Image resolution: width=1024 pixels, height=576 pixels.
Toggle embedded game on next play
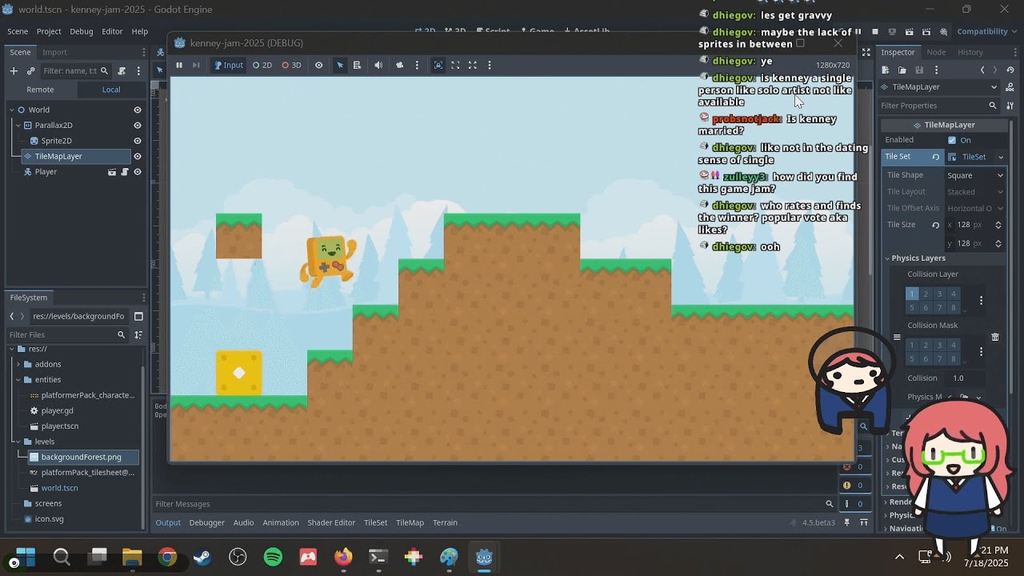click(x=438, y=65)
